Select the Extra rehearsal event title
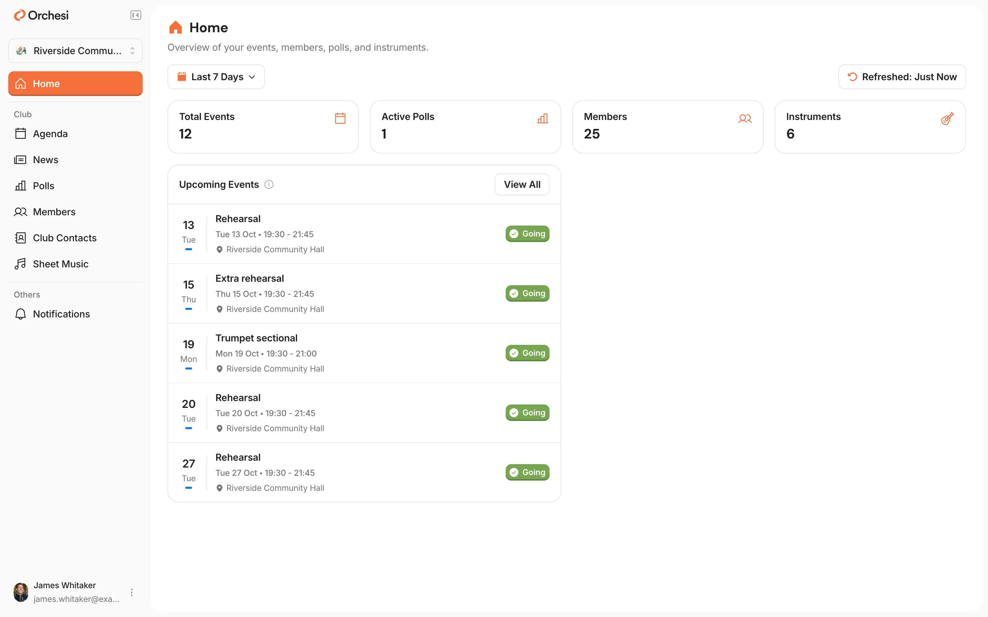The image size is (988, 617). (x=249, y=278)
